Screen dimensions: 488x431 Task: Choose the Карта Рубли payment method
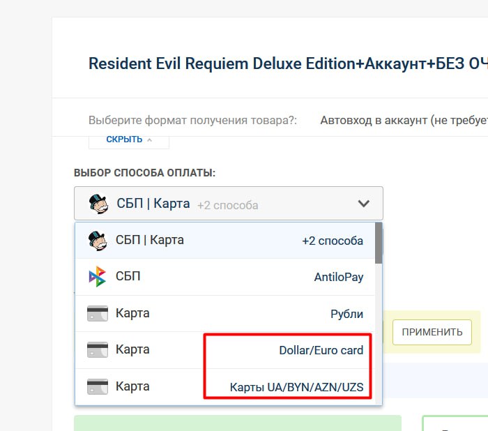(224, 314)
